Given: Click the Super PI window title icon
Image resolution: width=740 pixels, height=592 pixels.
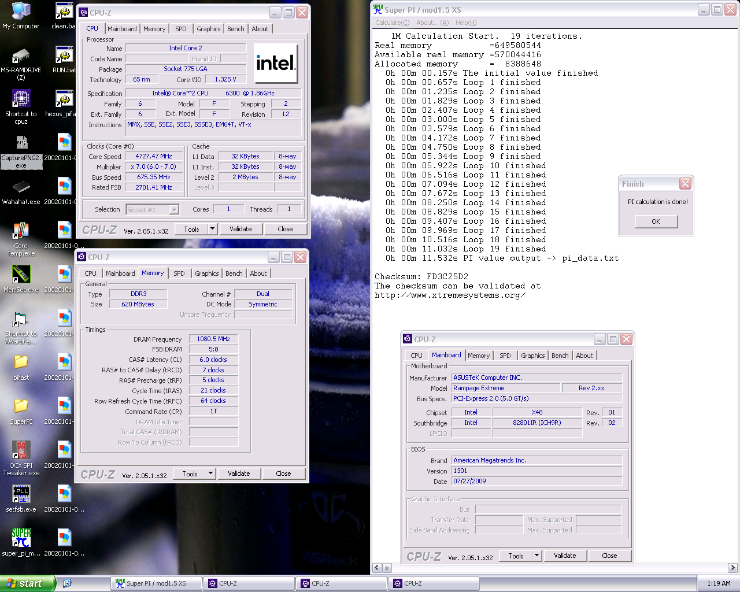Looking at the screenshot, I should [378, 9].
